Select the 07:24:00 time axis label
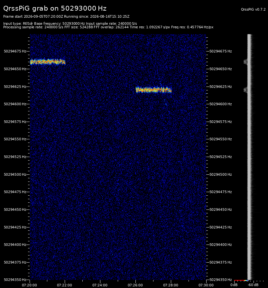 point(100,285)
